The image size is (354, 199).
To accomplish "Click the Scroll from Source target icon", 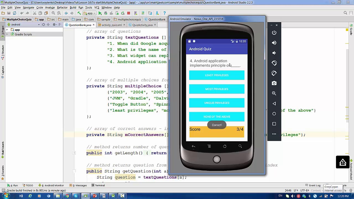I will pos(43,25).
